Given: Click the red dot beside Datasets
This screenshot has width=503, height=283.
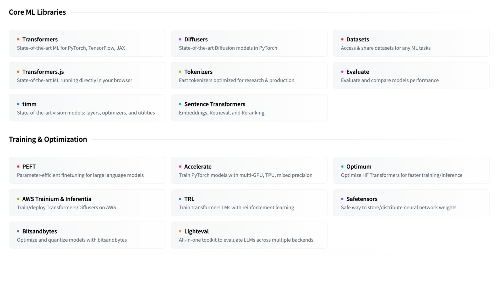Looking at the screenshot, I should (x=342, y=39).
